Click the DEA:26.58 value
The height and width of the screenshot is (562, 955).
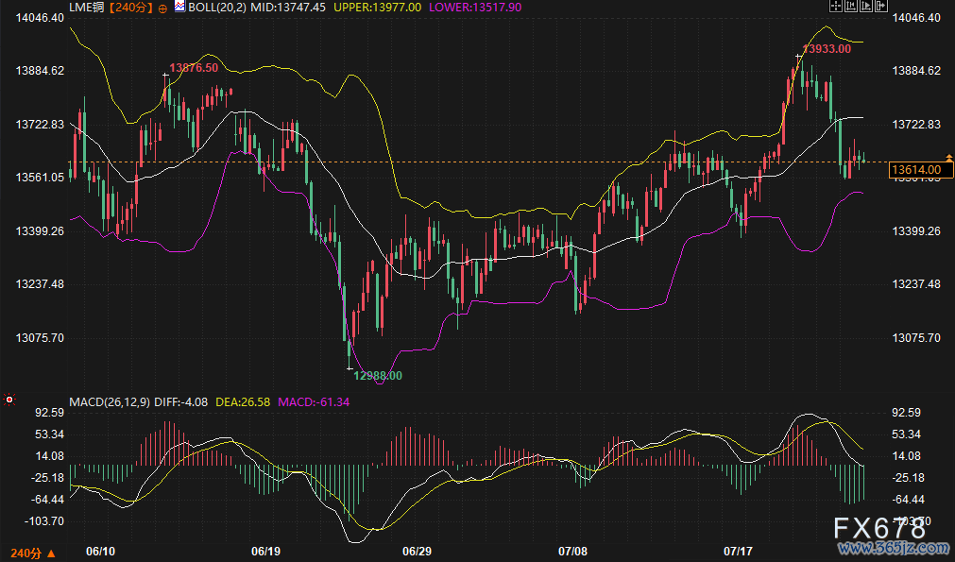pyautogui.click(x=243, y=401)
